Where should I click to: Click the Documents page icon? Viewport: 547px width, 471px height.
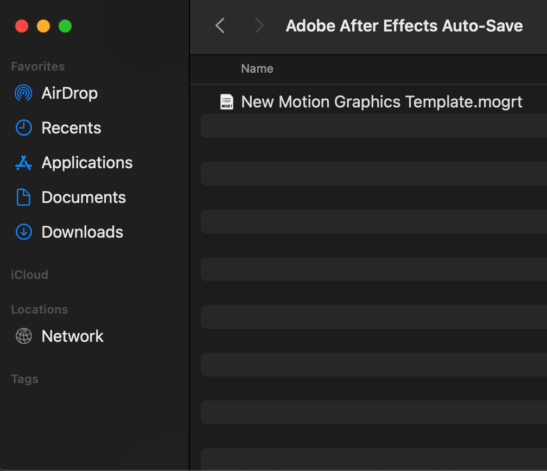pyautogui.click(x=23, y=198)
